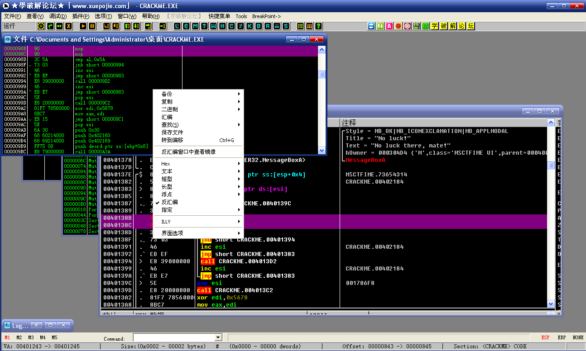Click the Close program X toolbar icon
586x351 pixels.
[x=68, y=26]
